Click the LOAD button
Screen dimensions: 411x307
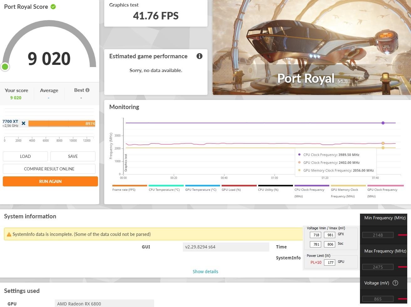tap(25, 156)
